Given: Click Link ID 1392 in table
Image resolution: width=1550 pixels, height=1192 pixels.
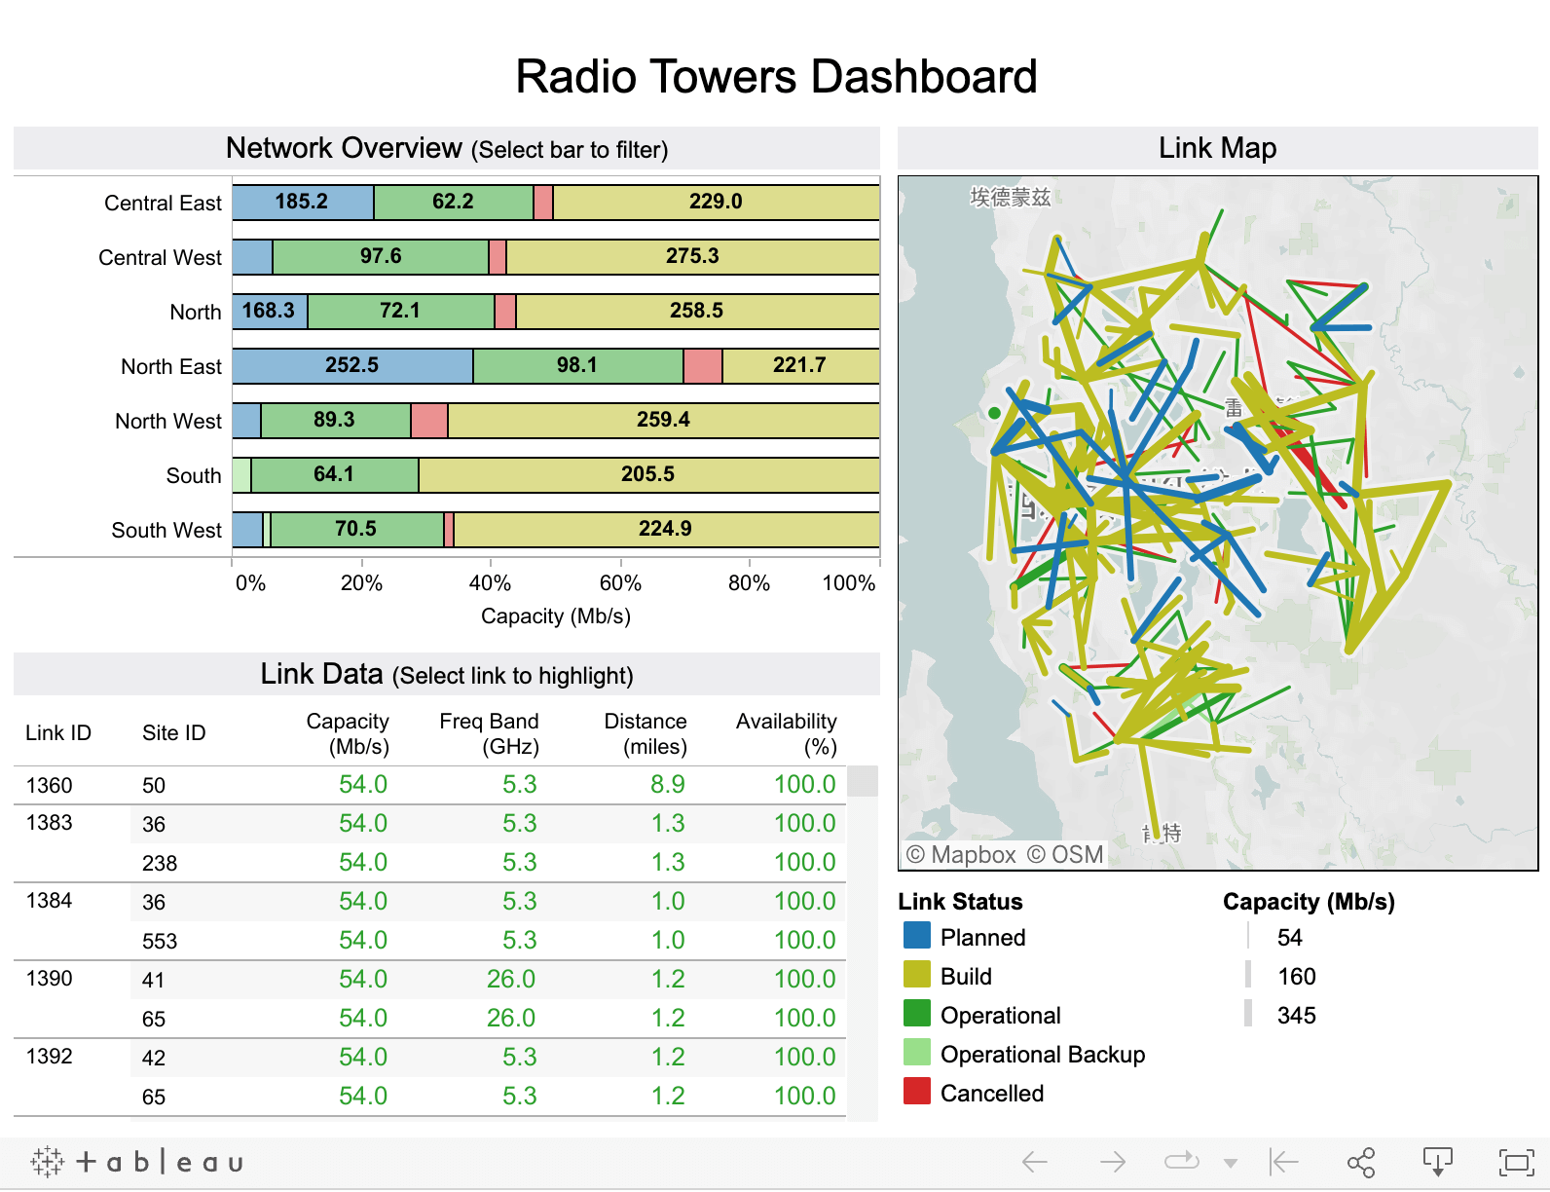Looking at the screenshot, I should tap(50, 1056).
